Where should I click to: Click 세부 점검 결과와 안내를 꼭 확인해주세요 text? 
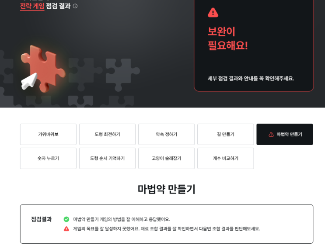point(251,79)
